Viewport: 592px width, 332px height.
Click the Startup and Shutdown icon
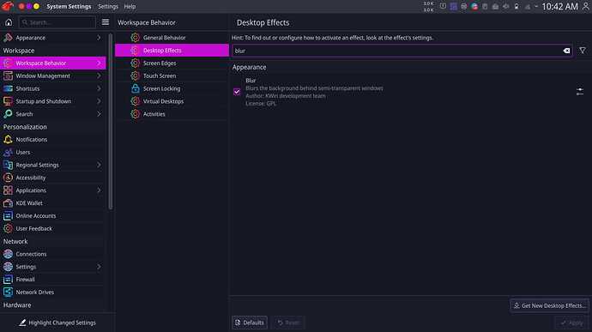coord(8,101)
